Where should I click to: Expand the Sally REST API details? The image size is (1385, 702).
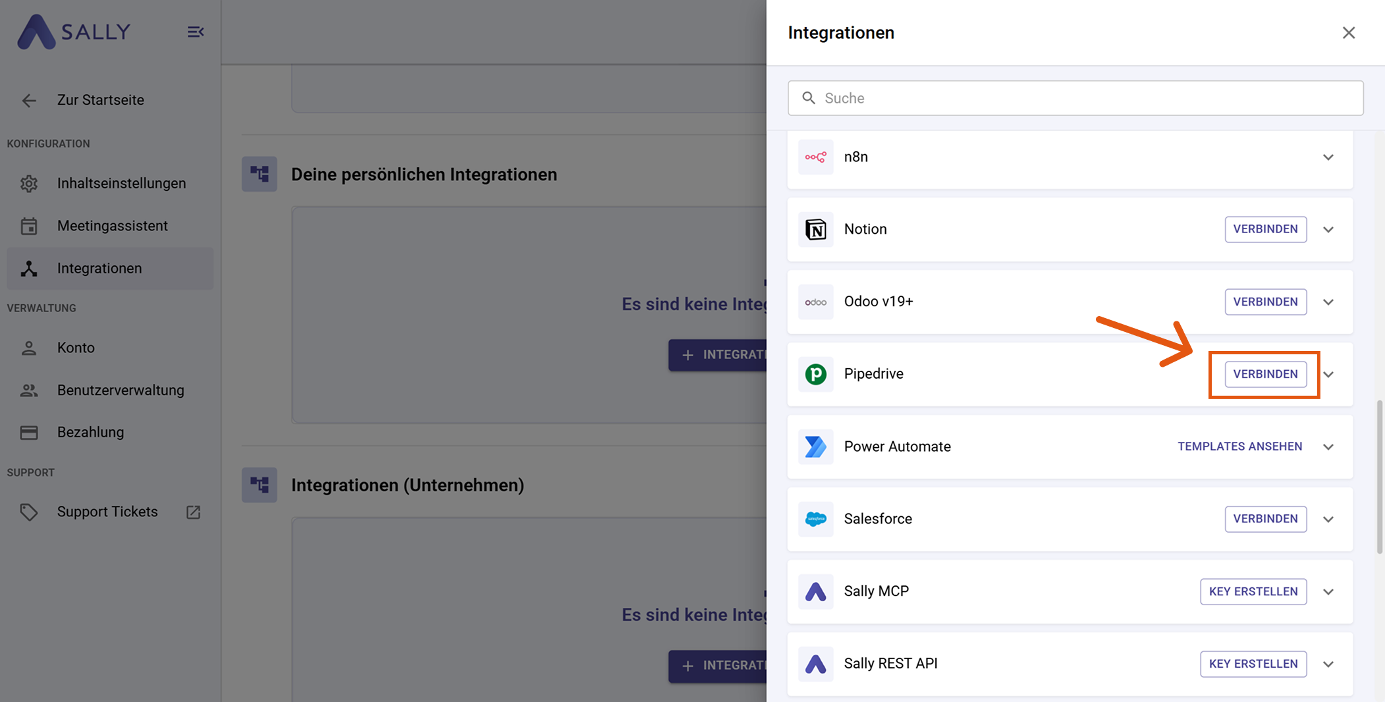pos(1328,664)
